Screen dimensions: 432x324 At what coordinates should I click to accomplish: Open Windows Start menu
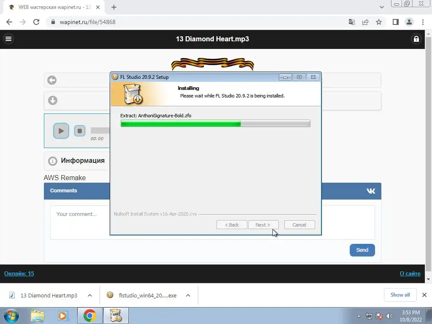click(x=11, y=316)
